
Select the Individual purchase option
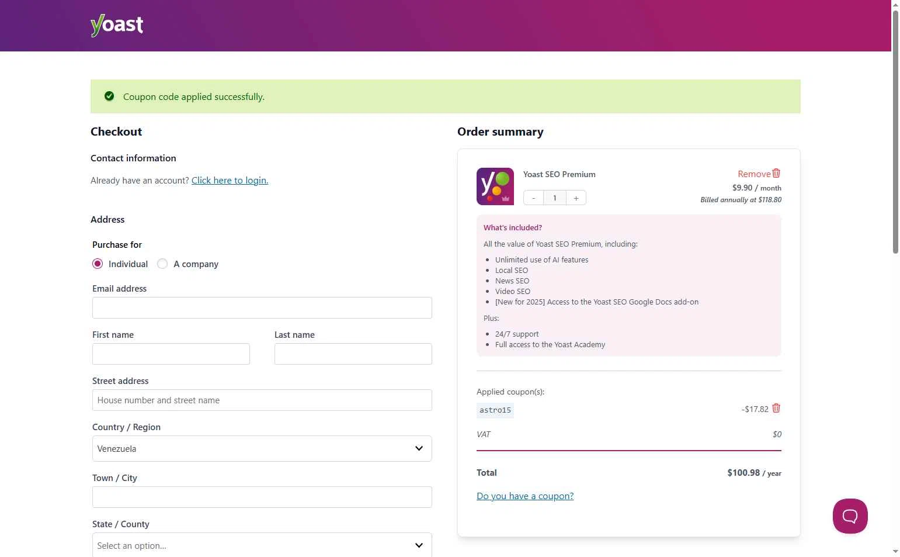coord(98,264)
